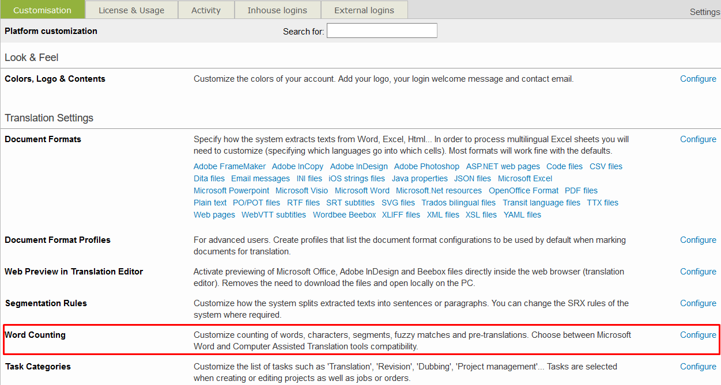Click in the Search for input field
721x385 pixels.
click(x=382, y=31)
